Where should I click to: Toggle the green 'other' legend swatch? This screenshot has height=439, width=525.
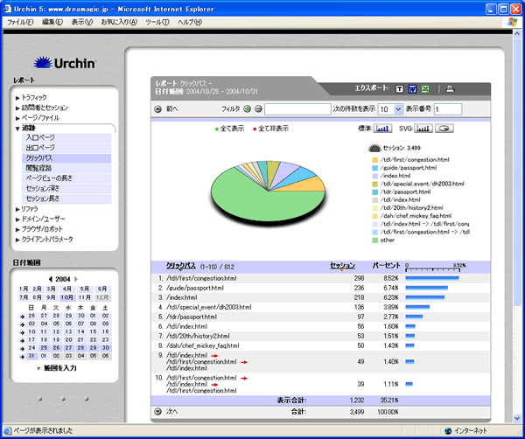375,240
